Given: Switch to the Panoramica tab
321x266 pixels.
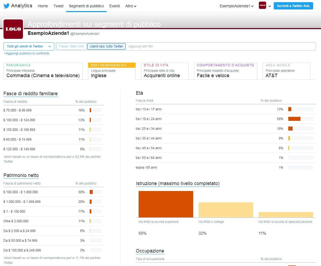Looking at the screenshot, I should (43, 71).
